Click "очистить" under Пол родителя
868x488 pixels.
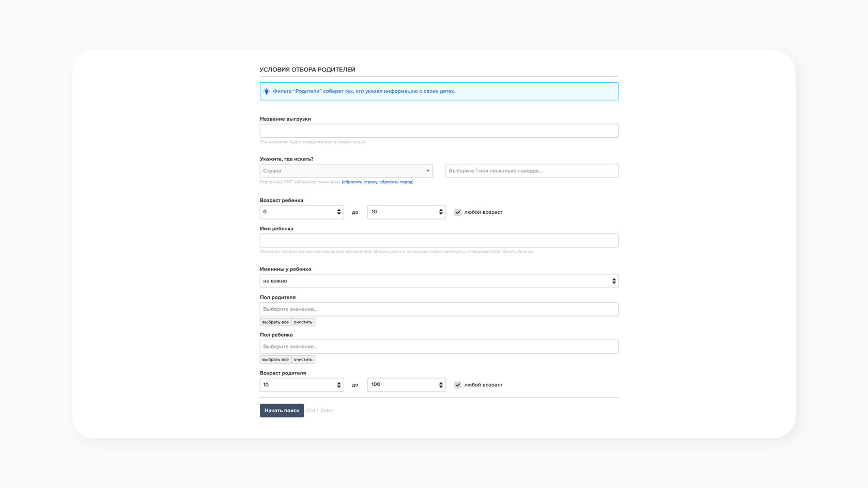pyautogui.click(x=303, y=322)
